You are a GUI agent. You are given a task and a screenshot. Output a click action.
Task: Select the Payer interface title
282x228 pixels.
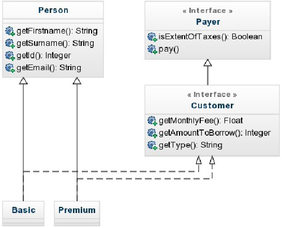(x=208, y=22)
